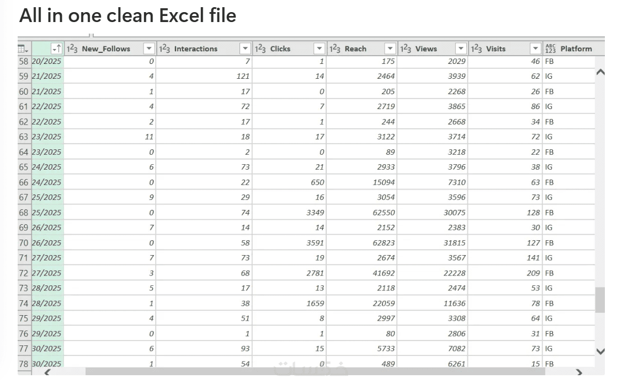Click the Visits column data type icon
Viewport: 622px width, 384px height.
click(476, 48)
